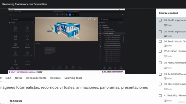The height and width of the screenshot is (104, 186).
Task: Select the Scale gizmo tool
Action: click(77, 15)
